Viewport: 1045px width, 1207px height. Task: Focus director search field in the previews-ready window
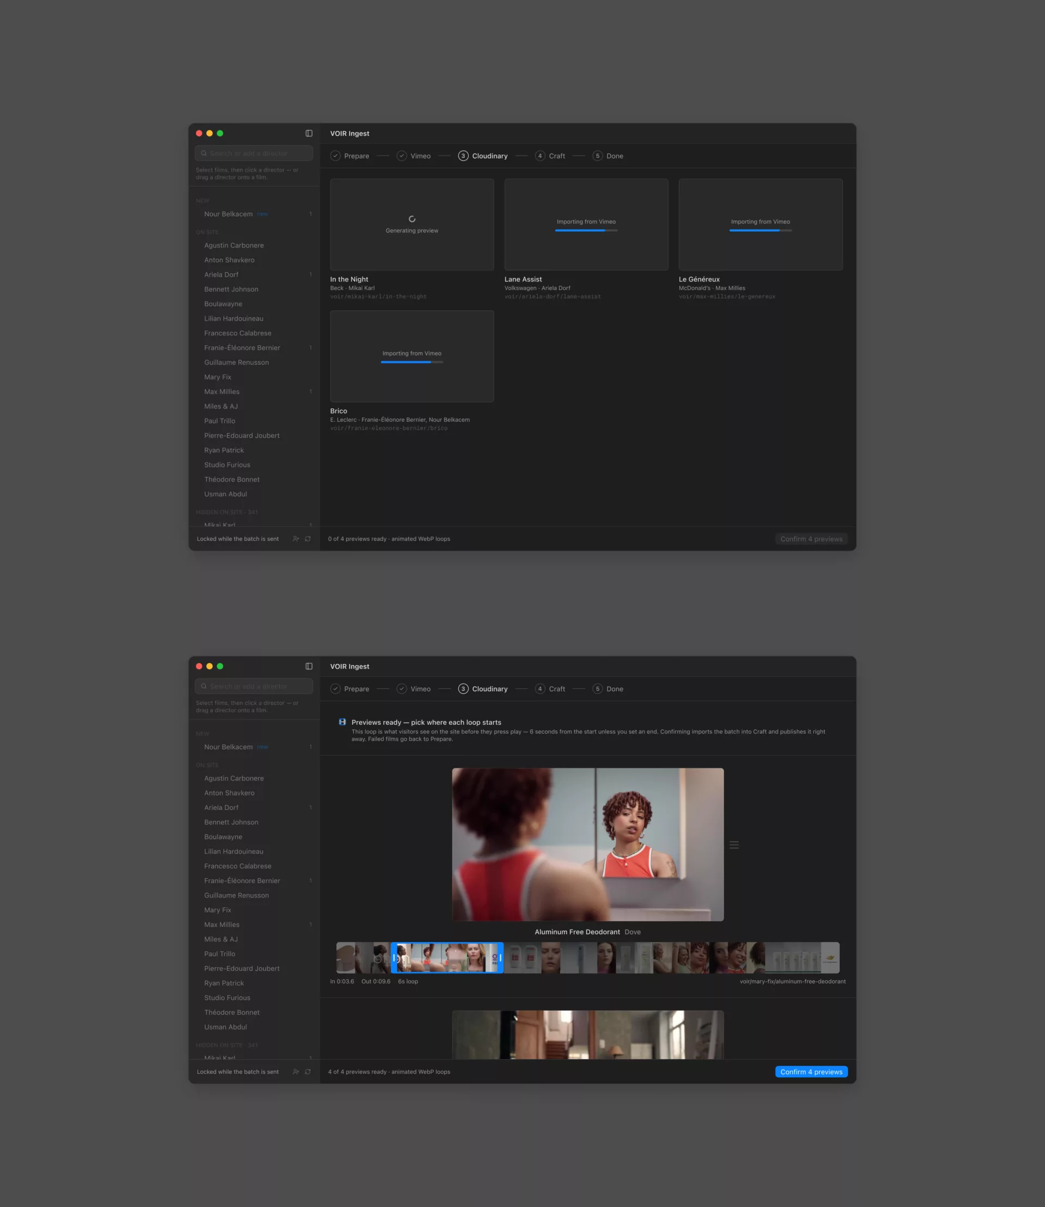pyautogui.click(x=254, y=686)
